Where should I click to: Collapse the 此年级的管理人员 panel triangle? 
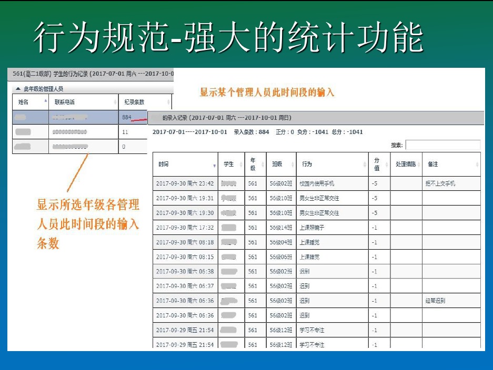[x=18, y=89]
